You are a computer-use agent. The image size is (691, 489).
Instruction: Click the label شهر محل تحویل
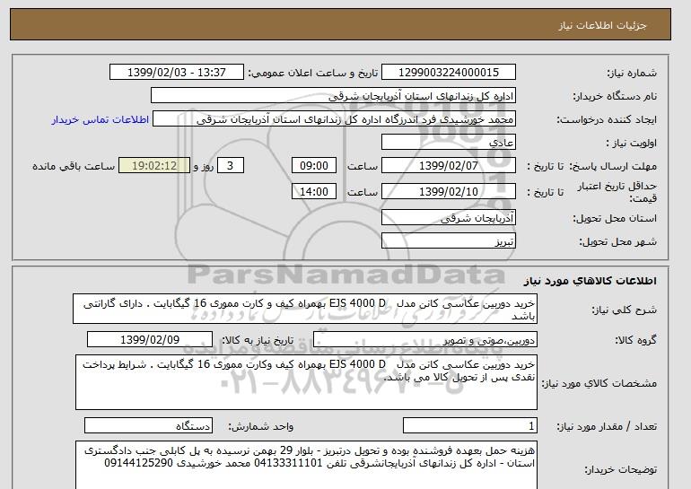[617, 241]
